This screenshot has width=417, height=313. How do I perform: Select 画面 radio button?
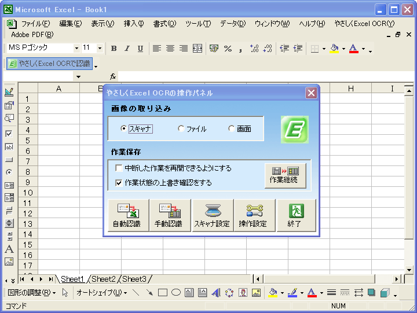coord(231,128)
